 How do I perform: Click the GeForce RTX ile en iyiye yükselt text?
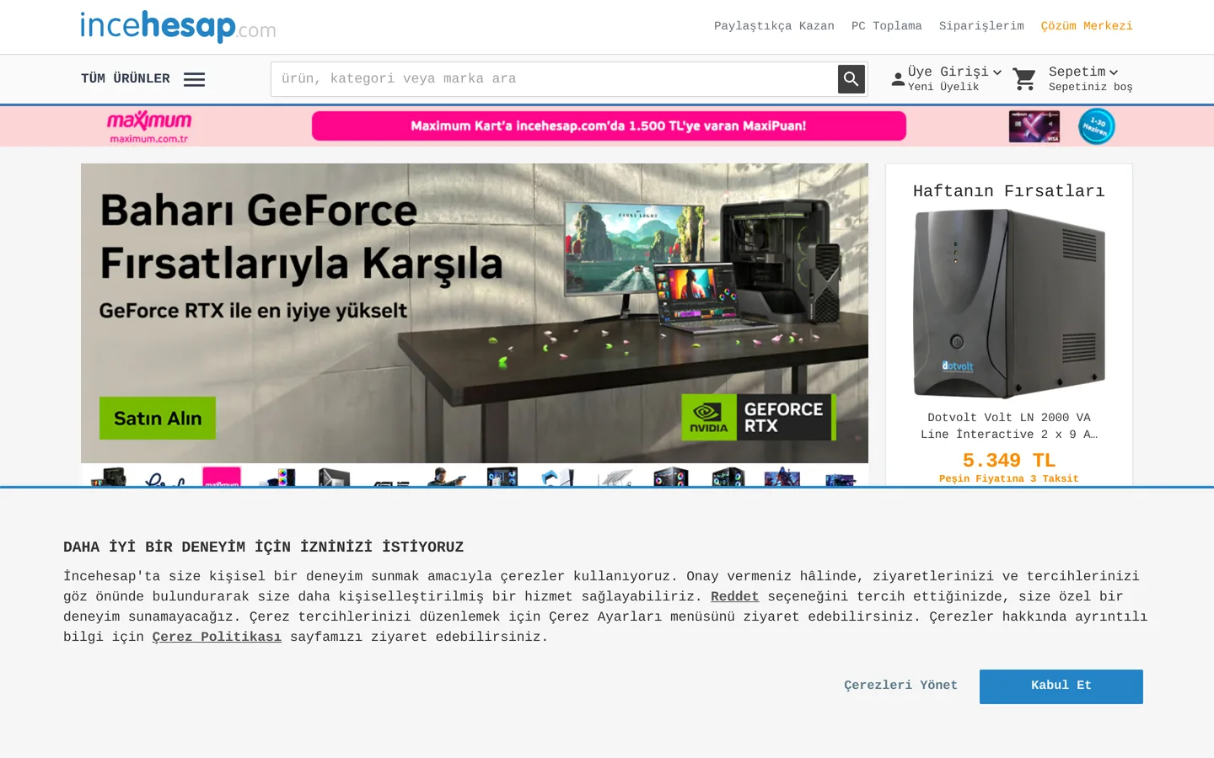[253, 311]
